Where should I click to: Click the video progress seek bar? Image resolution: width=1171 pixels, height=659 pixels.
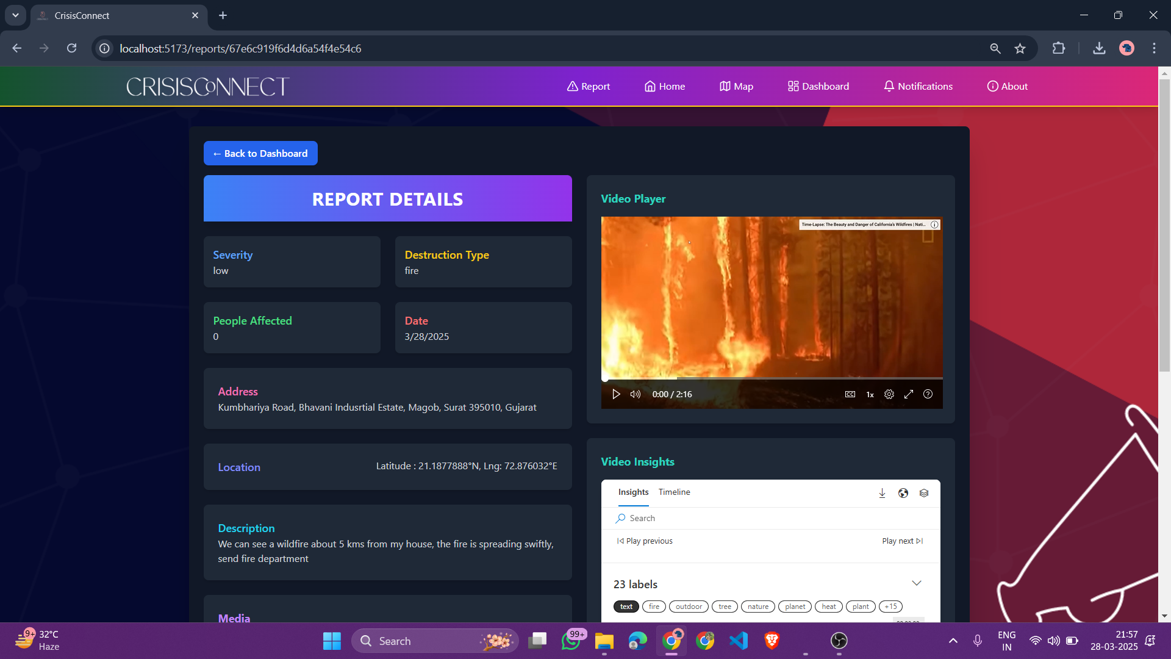tap(772, 378)
